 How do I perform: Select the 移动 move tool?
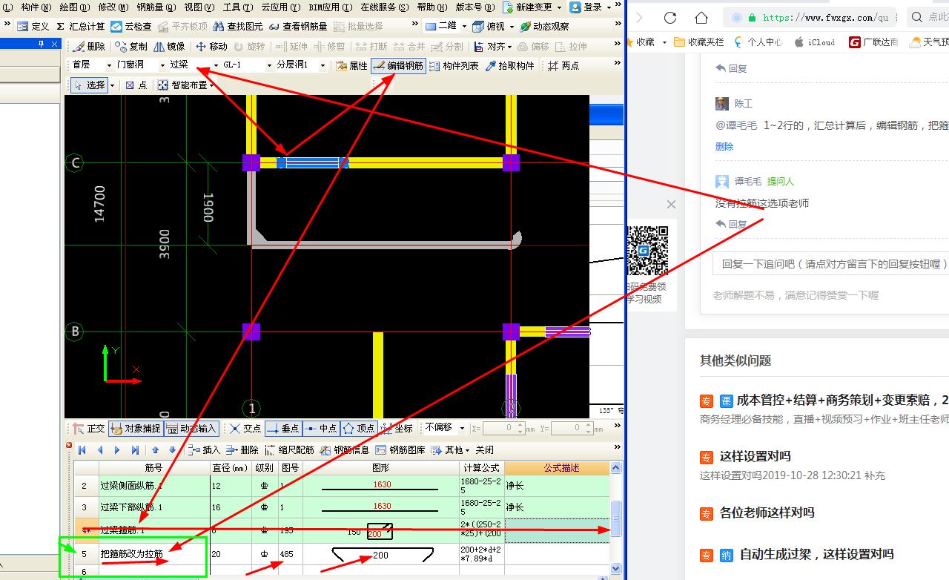[x=211, y=46]
